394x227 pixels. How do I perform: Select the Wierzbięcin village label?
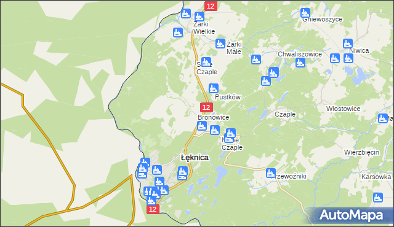[361, 152]
